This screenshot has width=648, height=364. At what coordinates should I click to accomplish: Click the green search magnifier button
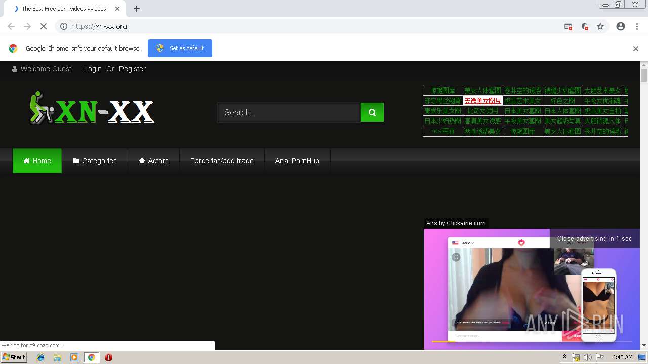pos(372,112)
